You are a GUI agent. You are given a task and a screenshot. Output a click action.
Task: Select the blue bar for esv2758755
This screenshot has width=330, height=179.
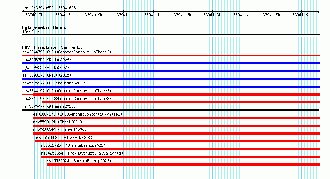[171, 63]
